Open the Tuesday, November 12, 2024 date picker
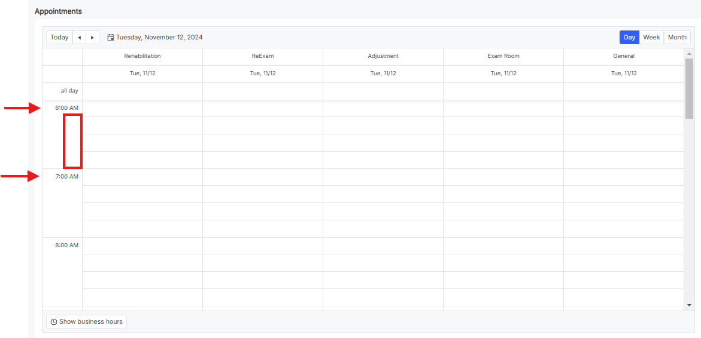Image resolution: width=701 pixels, height=338 pixels. [x=159, y=38]
